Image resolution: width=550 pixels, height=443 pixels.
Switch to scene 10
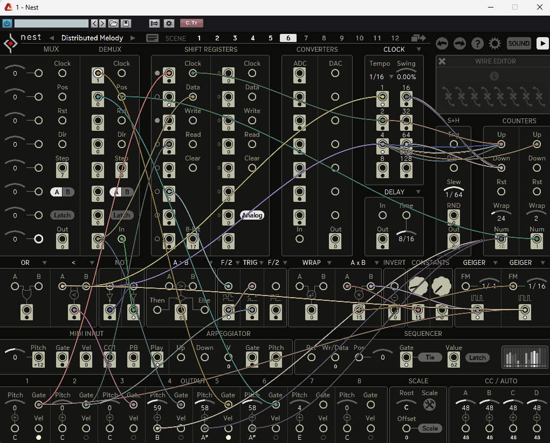tap(360, 38)
